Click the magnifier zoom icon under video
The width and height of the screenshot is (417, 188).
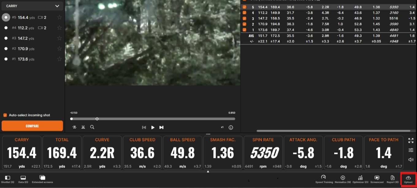coord(92,127)
